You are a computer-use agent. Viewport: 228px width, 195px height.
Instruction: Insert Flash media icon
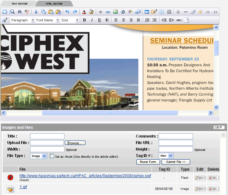coord(123,12)
